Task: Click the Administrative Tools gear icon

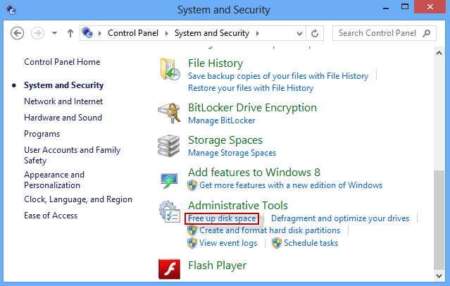Action: tap(170, 211)
